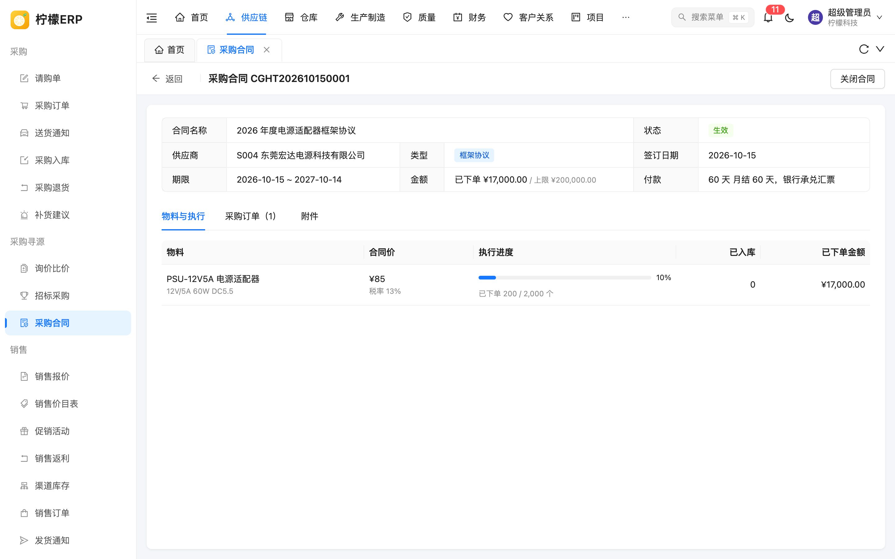Click the 框架协议 type tag
895x559 pixels.
[x=474, y=155]
